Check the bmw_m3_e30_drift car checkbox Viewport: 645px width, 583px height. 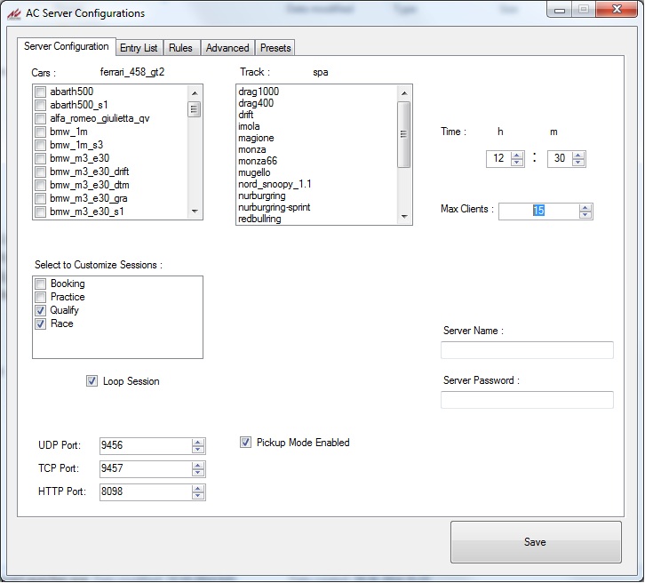(x=40, y=172)
